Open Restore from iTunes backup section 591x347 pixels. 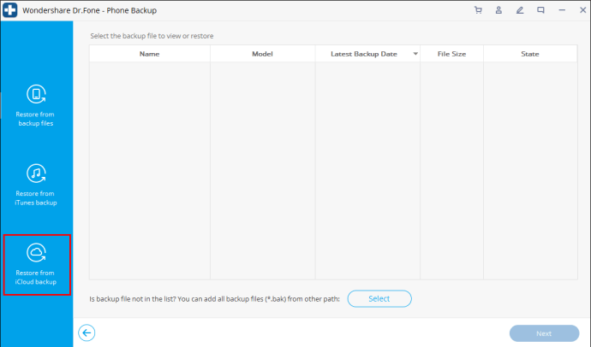pos(36,185)
